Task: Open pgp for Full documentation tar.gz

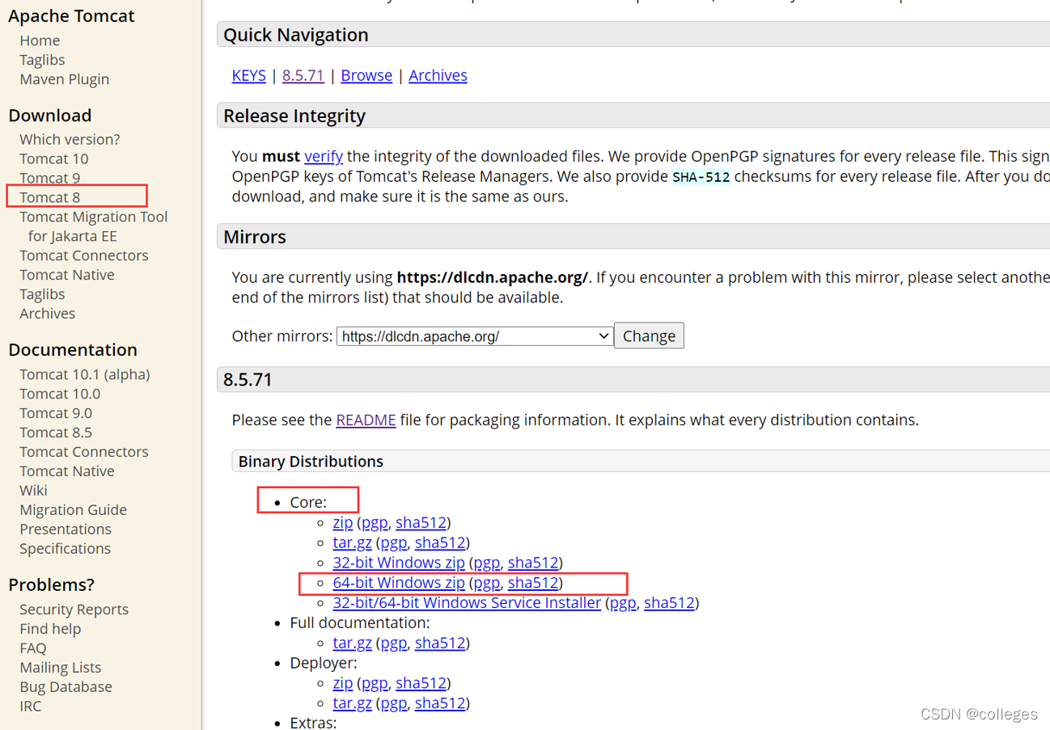Action: [394, 643]
